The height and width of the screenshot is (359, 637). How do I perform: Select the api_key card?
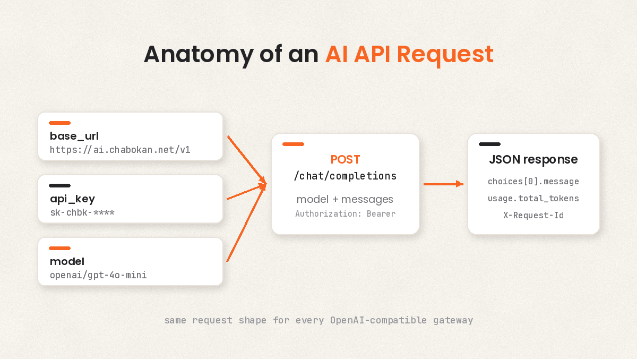click(x=130, y=199)
